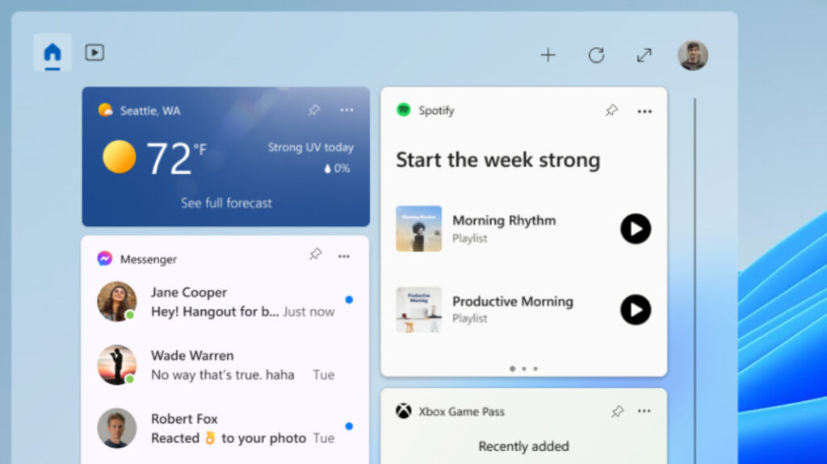
Task: Pin the Seattle weather widget
Action: point(314,111)
